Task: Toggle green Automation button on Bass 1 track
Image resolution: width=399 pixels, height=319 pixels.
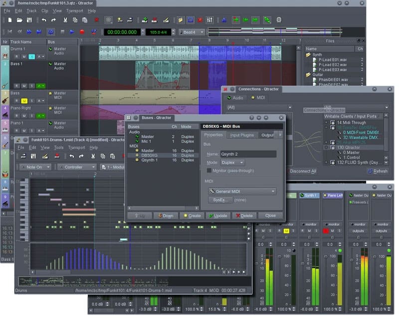Action: [x=40, y=86]
